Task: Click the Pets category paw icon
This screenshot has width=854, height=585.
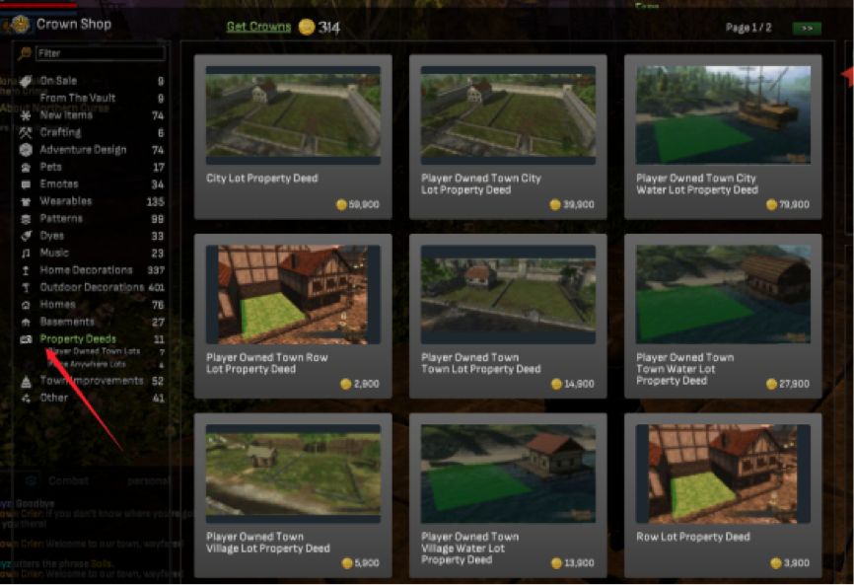Action: (26, 168)
